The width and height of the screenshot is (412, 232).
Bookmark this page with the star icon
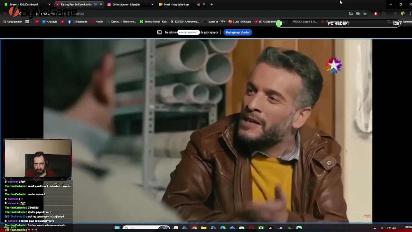[x=365, y=14]
